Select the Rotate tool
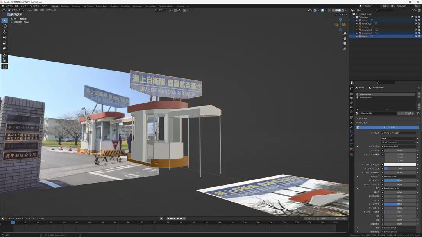 pos(5,37)
